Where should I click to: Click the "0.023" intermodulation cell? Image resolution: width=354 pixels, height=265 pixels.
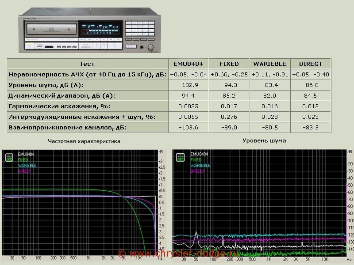pos(311,117)
